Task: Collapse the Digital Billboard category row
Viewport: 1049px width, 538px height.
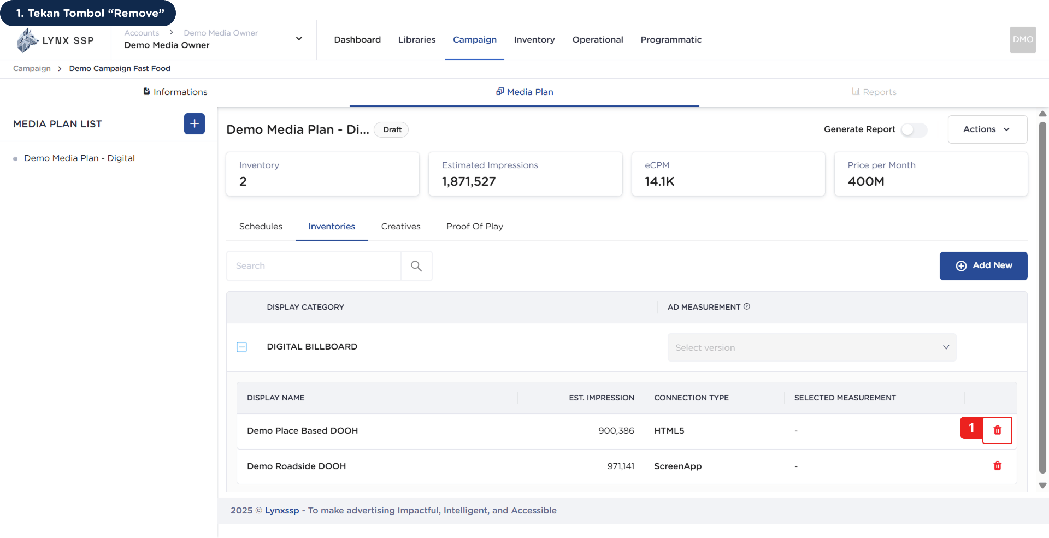Action: [x=242, y=347]
